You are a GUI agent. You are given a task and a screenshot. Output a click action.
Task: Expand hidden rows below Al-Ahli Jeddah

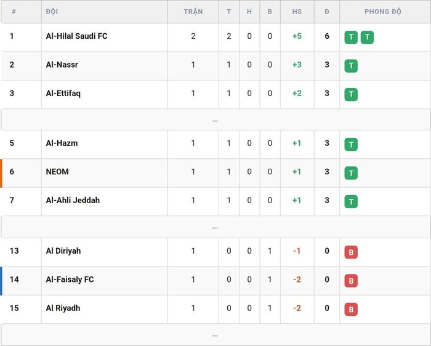pos(216,227)
